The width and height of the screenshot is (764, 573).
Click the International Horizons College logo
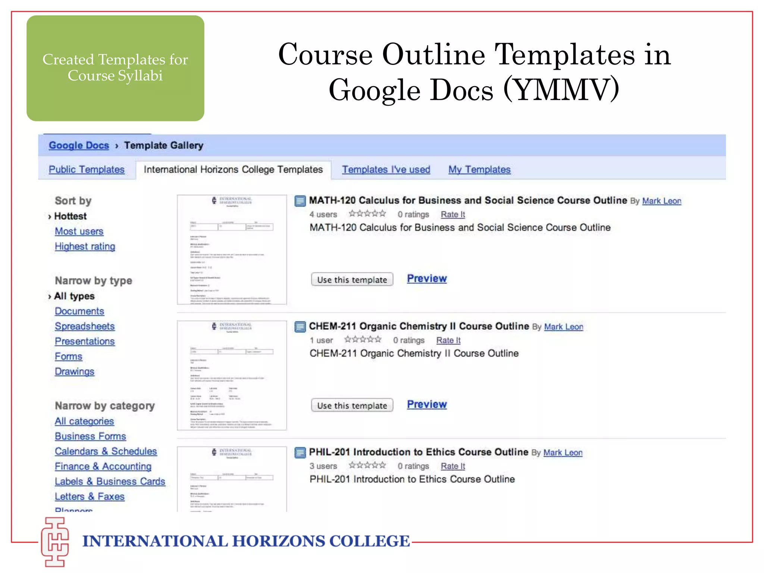[x=55, y=542]
